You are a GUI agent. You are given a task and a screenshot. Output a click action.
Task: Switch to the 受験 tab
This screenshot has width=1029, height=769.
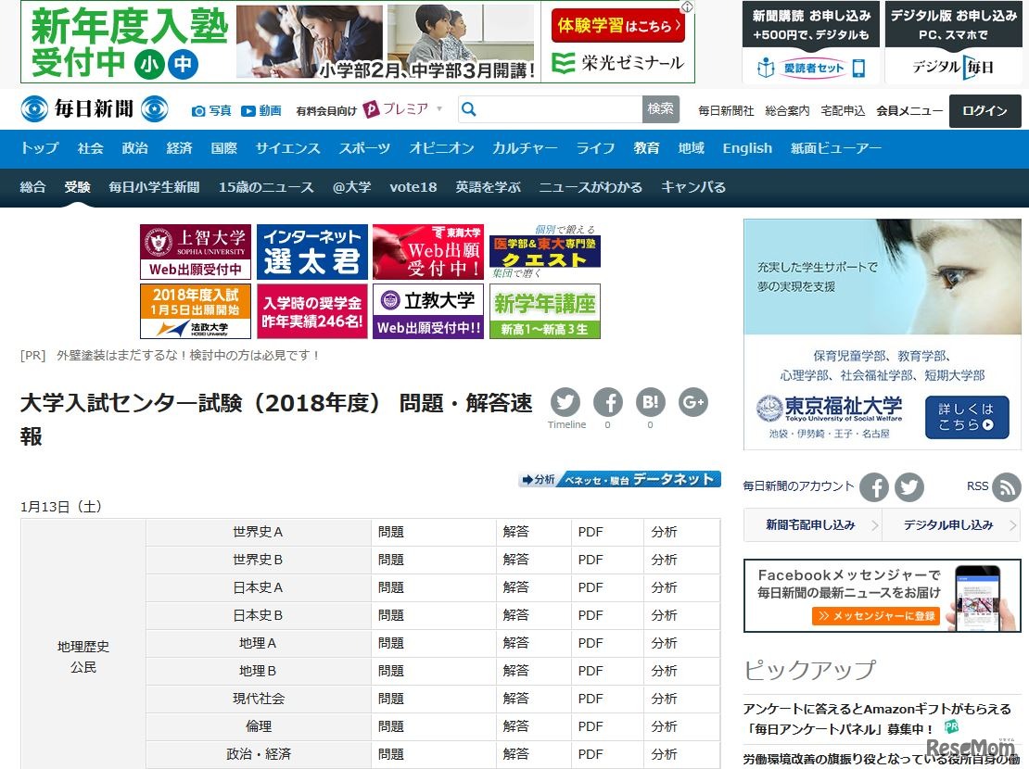78,186
